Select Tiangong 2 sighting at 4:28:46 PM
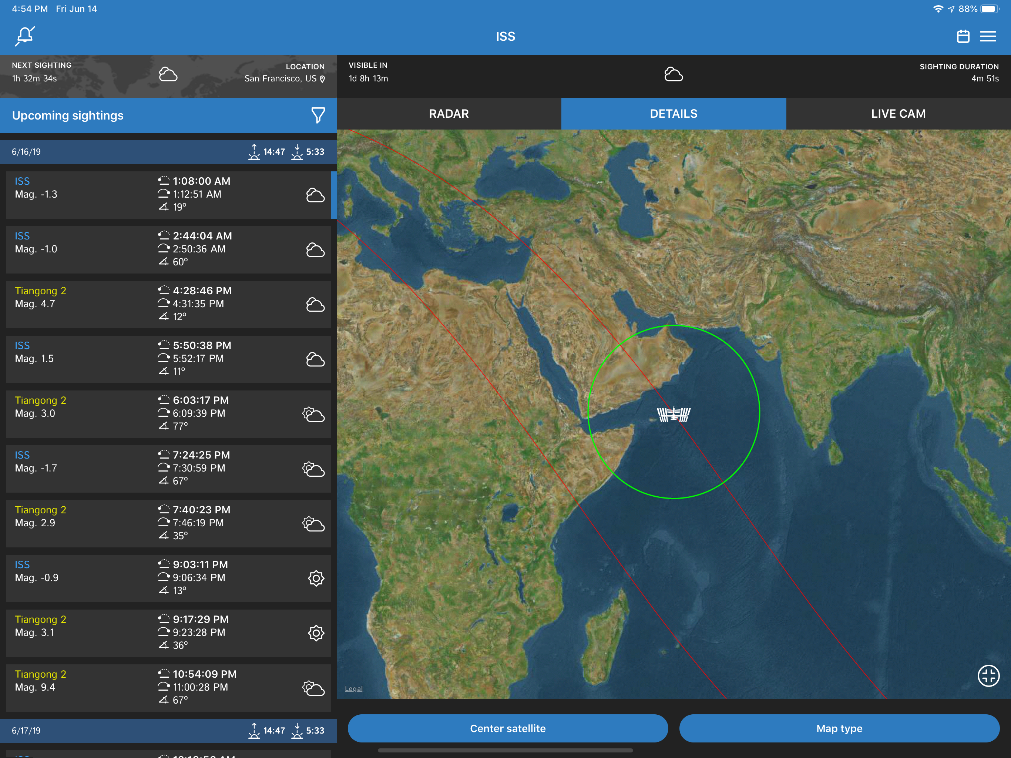The width and height of the screenshot is (1011, 758). pyautogui.click(x=168, y=304)
